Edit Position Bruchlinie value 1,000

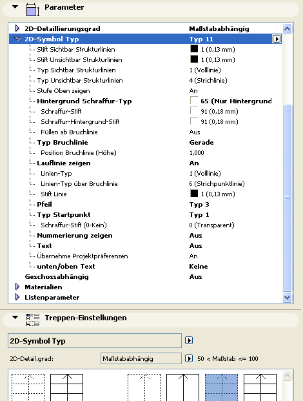click(197, 153)
